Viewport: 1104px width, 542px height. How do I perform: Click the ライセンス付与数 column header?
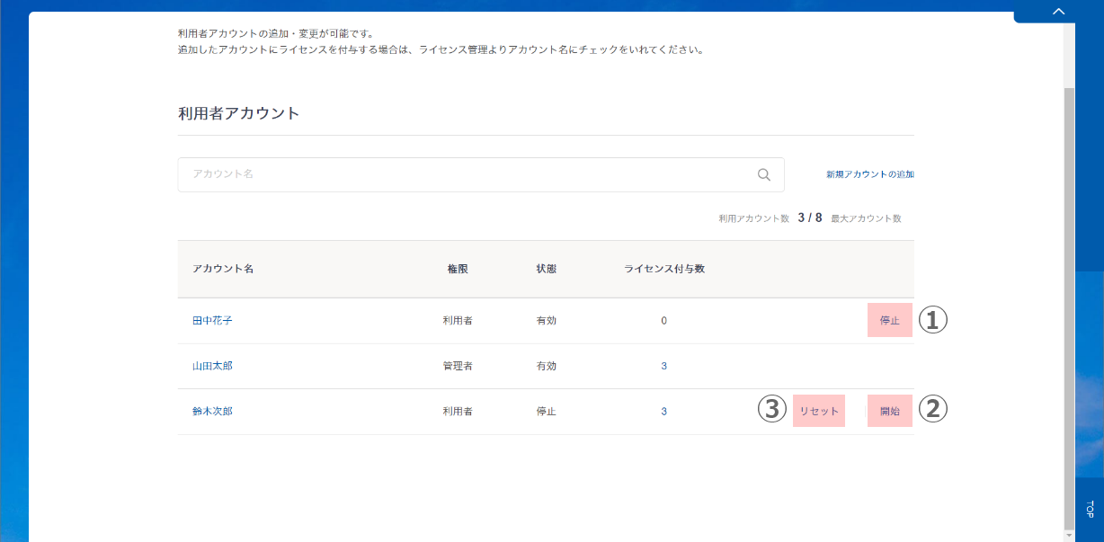pyautogui.click(x=663, y=270)
